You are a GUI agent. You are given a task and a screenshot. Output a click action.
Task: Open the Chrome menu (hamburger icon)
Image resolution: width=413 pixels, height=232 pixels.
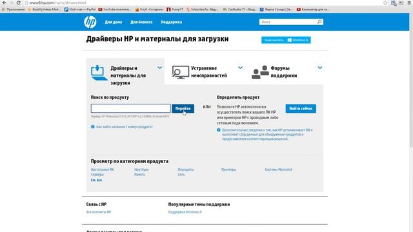point(410,3)
